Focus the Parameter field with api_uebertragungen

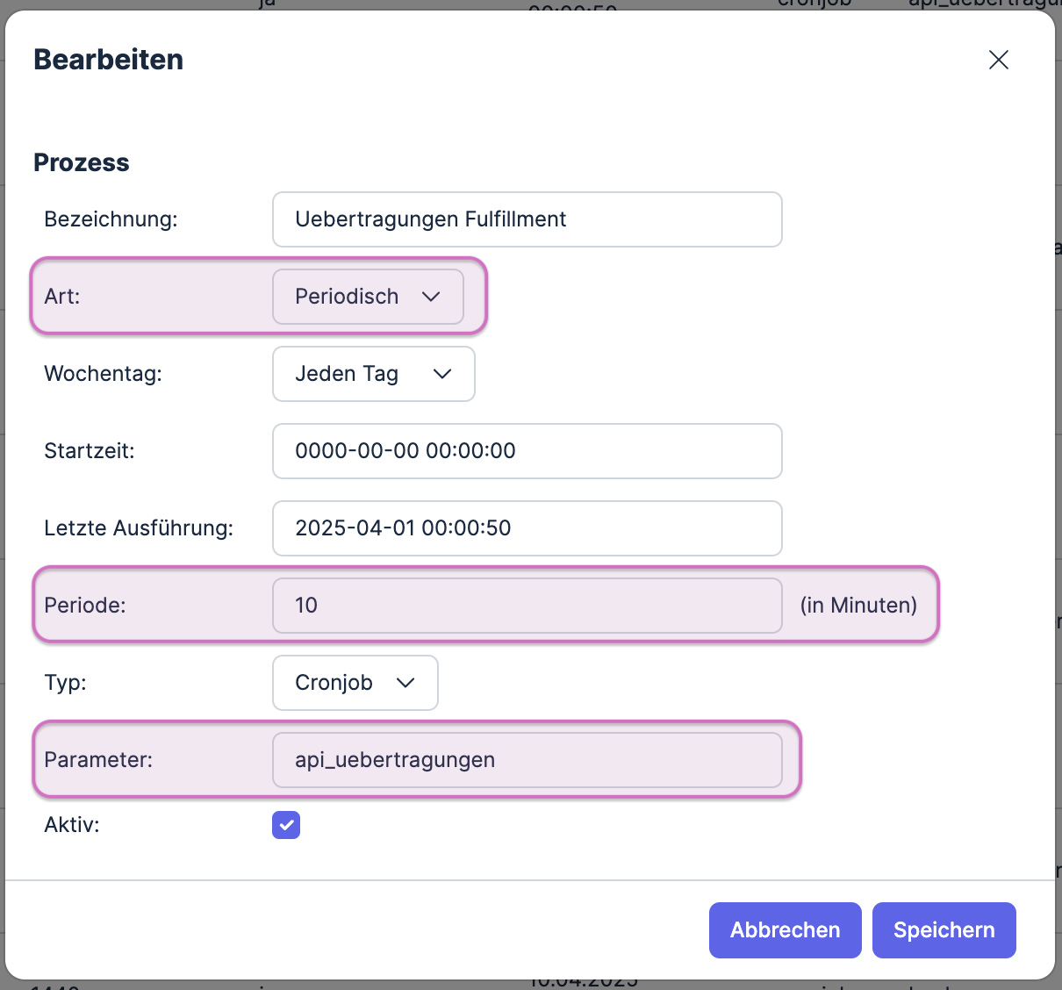(527, 760)
